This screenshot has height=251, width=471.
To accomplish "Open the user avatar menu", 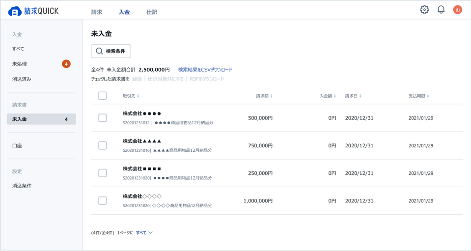I will pos(457,10).
